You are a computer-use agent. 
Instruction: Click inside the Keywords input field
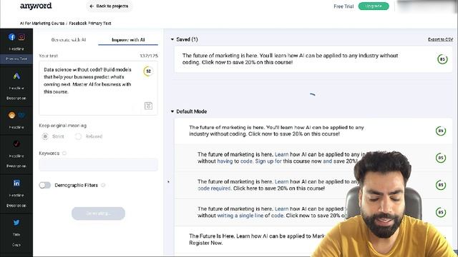[x=99, y=165]
